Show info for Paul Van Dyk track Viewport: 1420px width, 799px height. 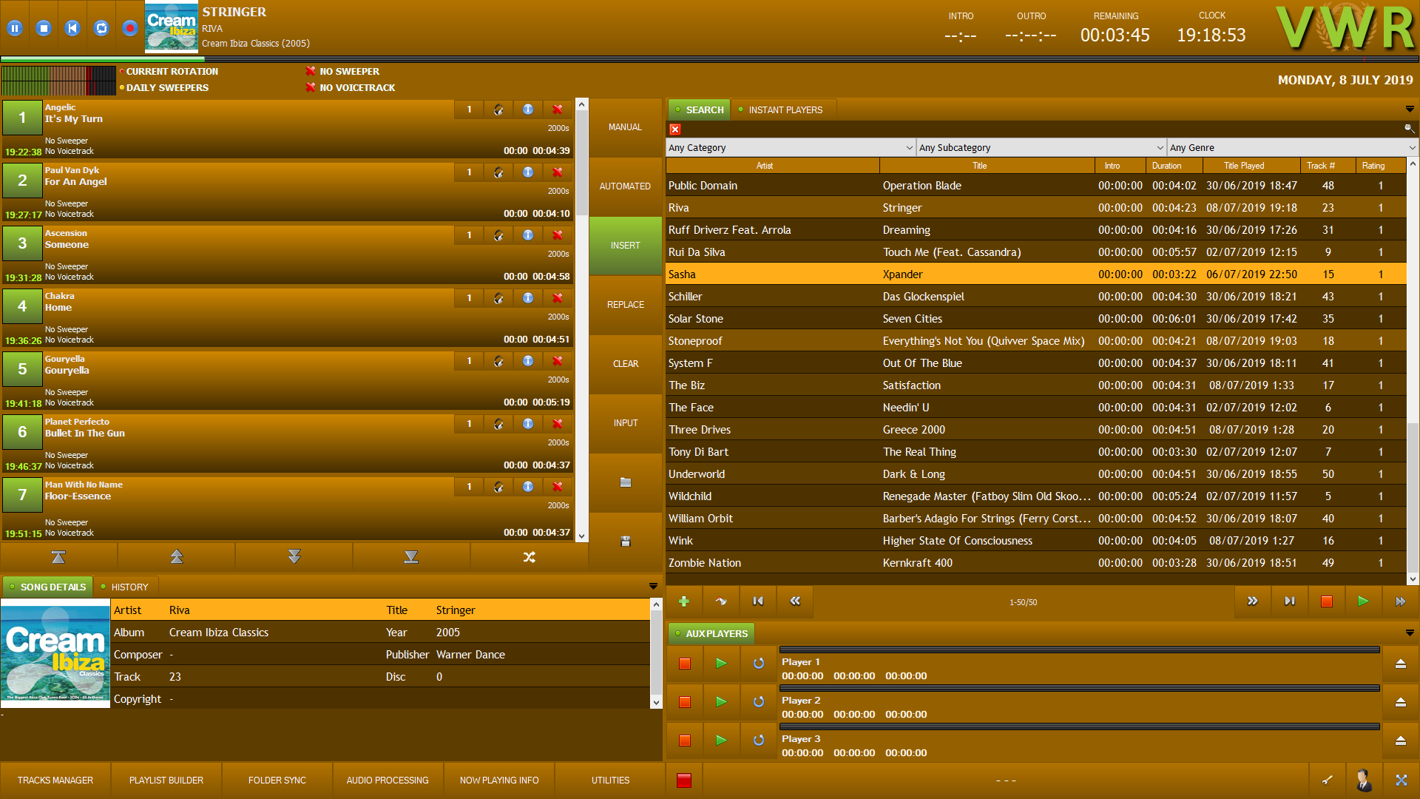pyautogui.click(x=528, y=172)
